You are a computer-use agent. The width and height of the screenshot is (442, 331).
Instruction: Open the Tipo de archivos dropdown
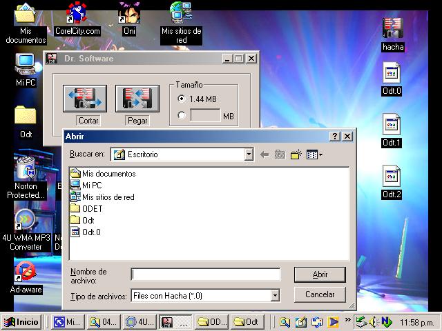(x=275, y=295)
